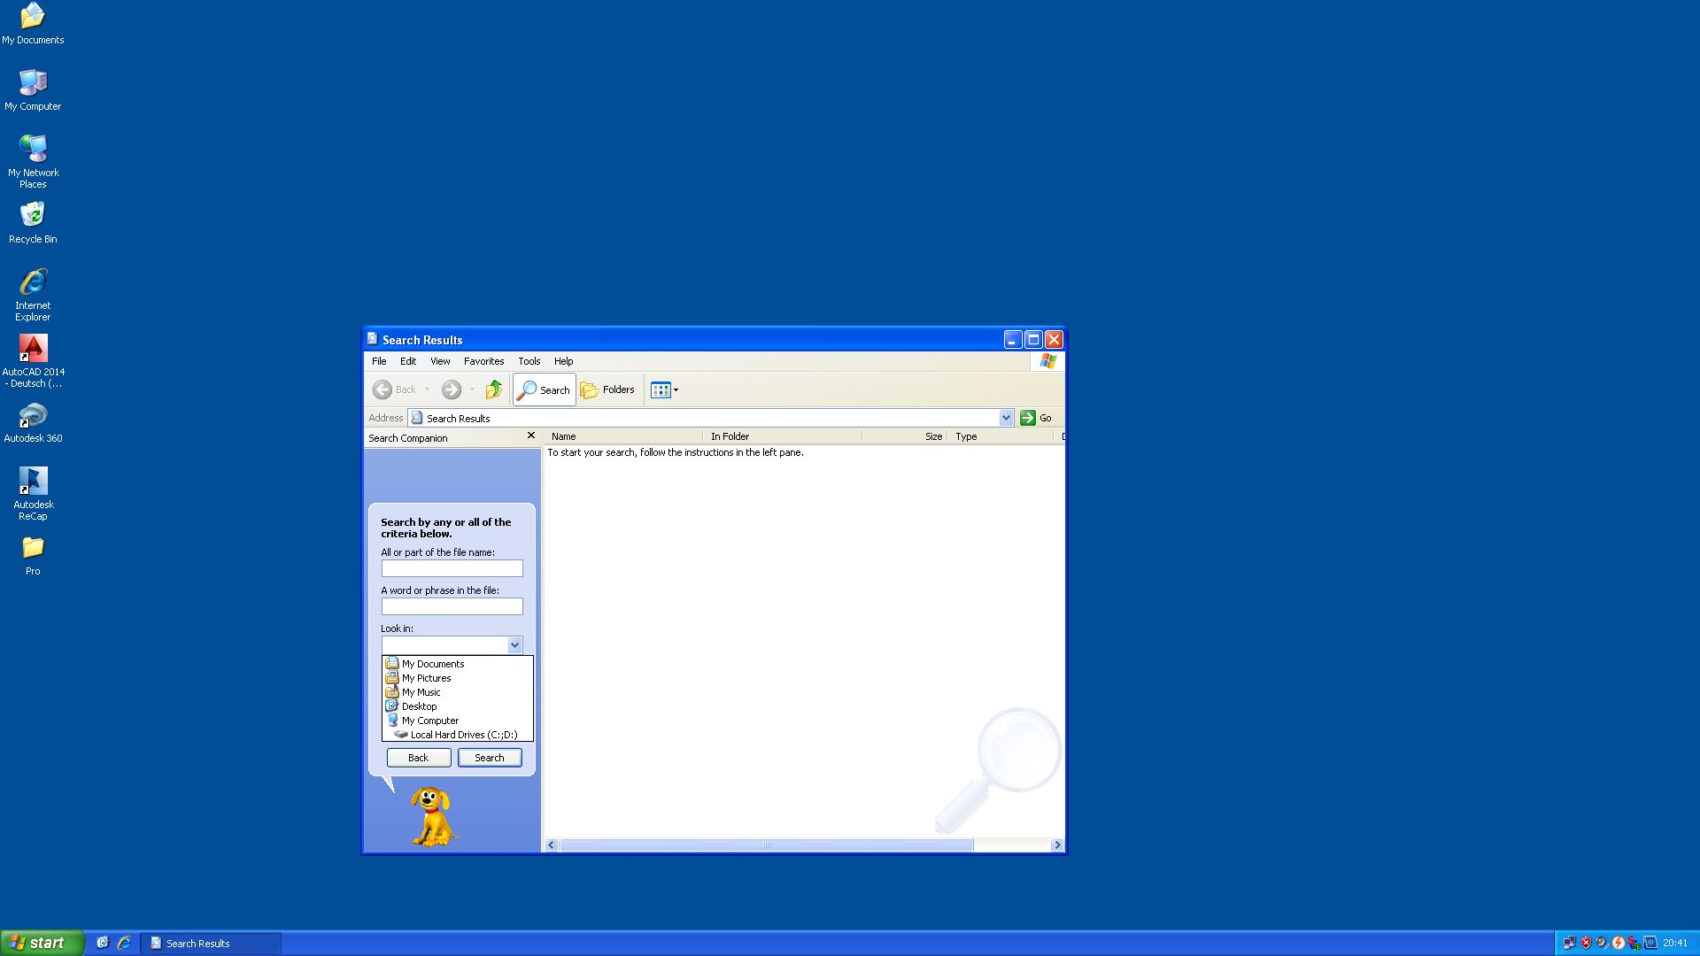Click the Up folder toolbar icon
Image resolution: width=1700 pixels, height=956 pixels.
tap(494, 389)
